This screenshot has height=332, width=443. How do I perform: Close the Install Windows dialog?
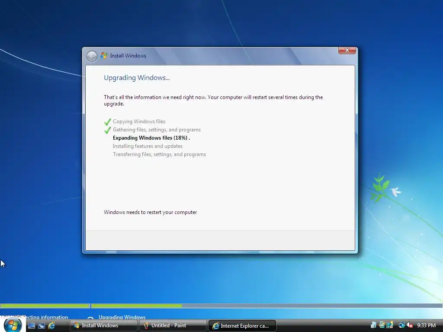(347, 50)
